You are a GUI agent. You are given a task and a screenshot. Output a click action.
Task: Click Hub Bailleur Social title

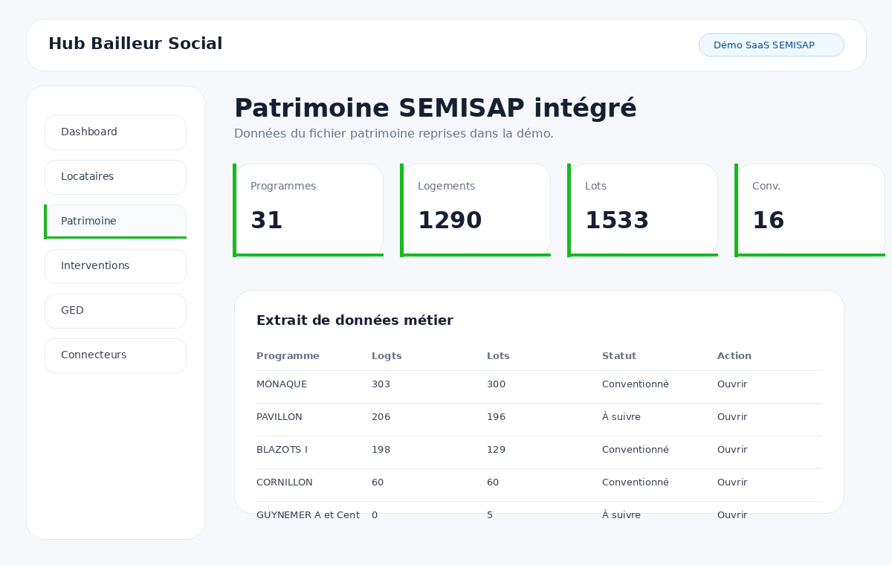(x=135, y=44)
